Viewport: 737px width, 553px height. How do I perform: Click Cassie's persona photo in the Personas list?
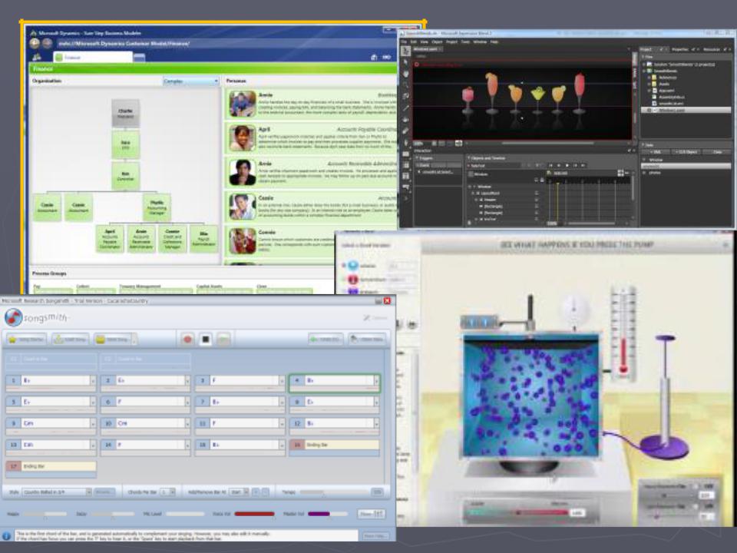243,207
